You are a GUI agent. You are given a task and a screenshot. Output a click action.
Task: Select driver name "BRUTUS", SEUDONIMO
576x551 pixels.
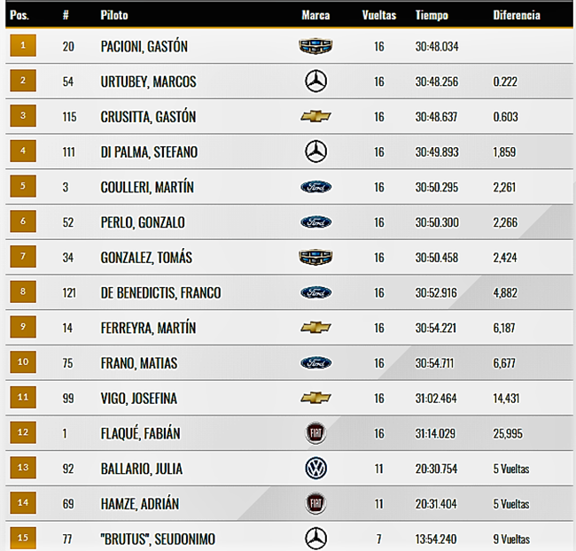[x=158, y=539]
